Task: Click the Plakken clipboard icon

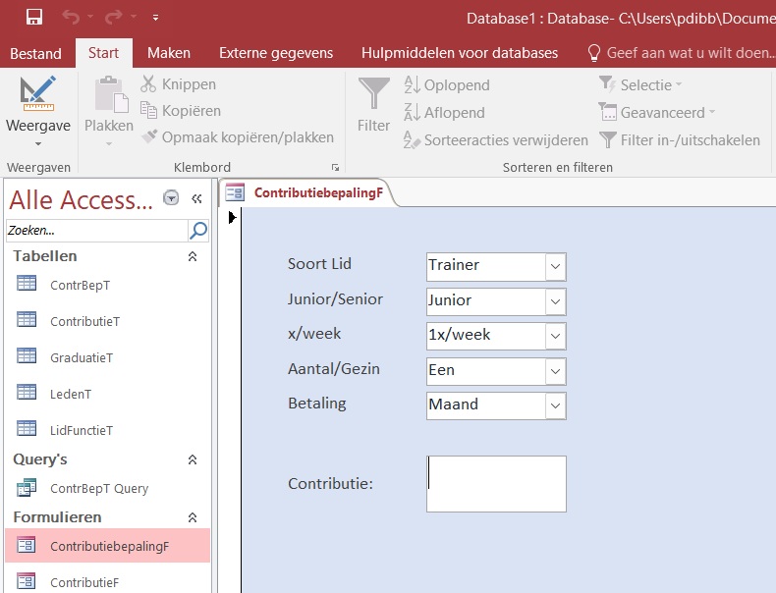Action: 111,94
